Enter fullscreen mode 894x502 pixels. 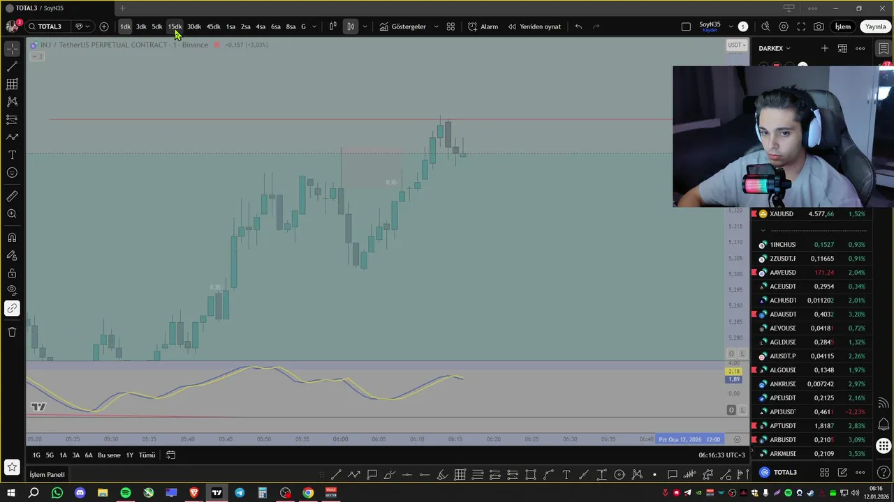pyautogui.click(x=801, y=26)
